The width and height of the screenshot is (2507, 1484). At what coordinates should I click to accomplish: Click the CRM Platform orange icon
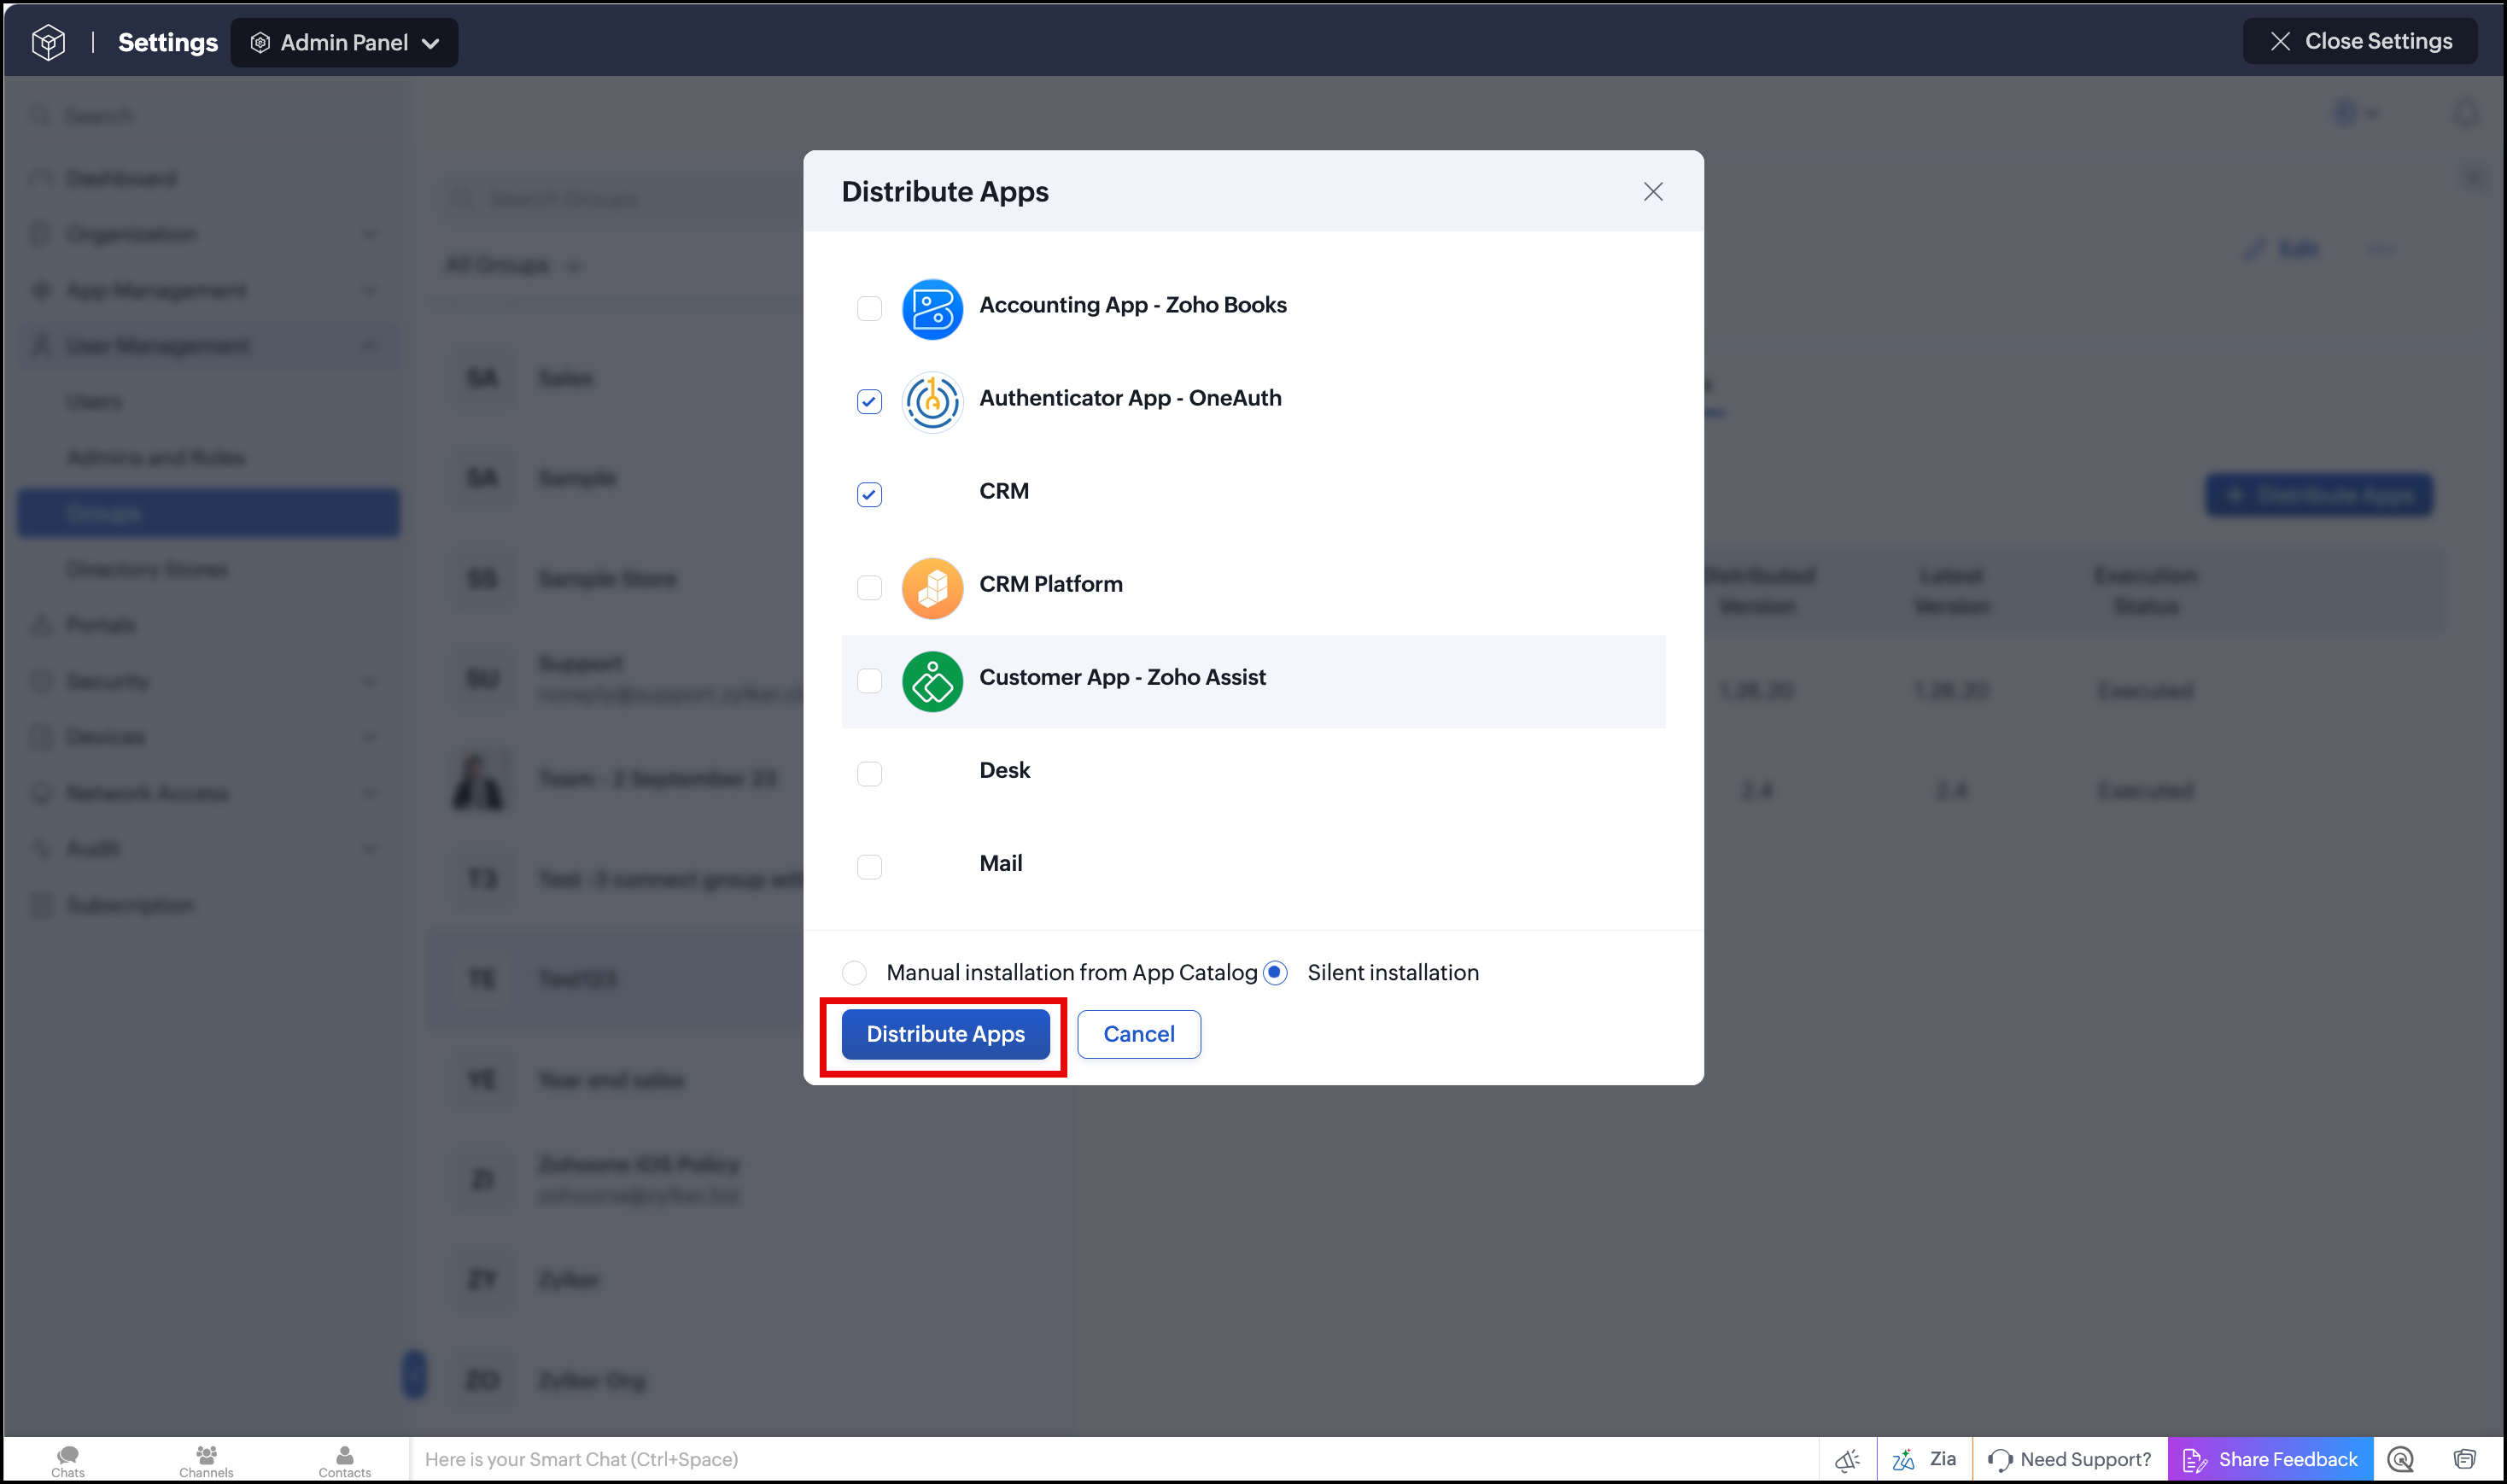[932, 588]
